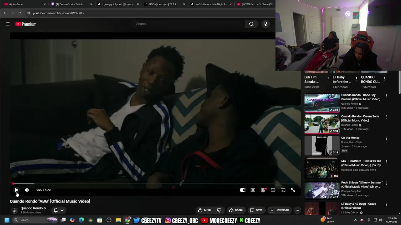Open the video settings gear
401x225 pixels.
click(x=263, y=190)
